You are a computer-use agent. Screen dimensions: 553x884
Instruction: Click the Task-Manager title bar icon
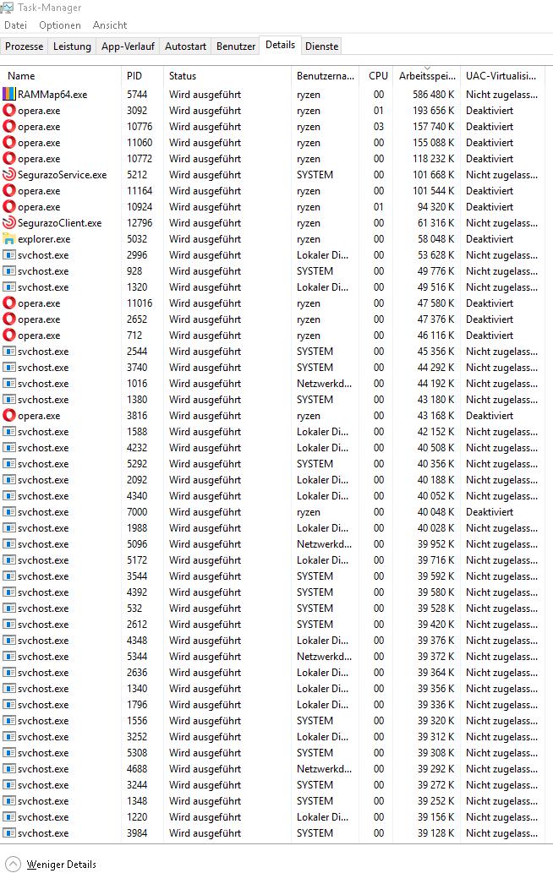point(8,8)
